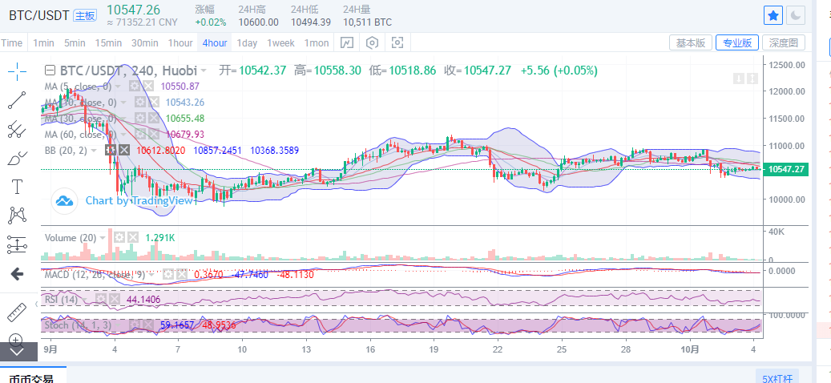The height and width of the screenshot is (383, 831).
Task: Click the current price label 10547.27 on axis
Action: pos(786,170)
